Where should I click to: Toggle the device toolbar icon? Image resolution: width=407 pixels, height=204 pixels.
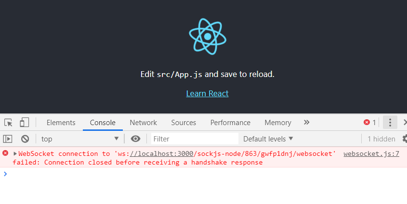coord(25,122)
